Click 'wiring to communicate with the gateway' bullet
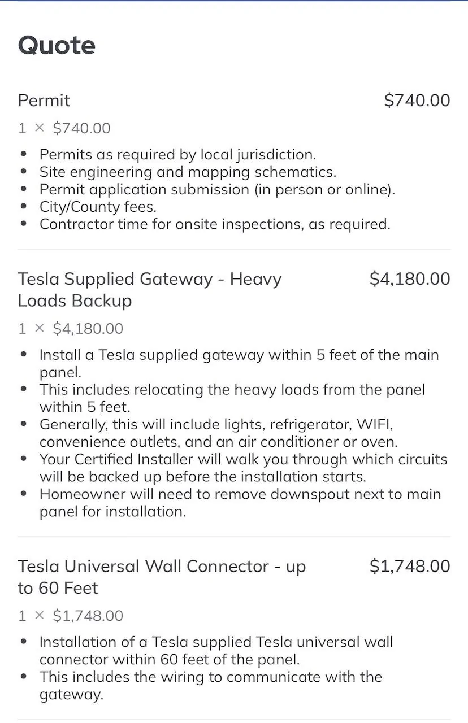 [x=211, y=685]
